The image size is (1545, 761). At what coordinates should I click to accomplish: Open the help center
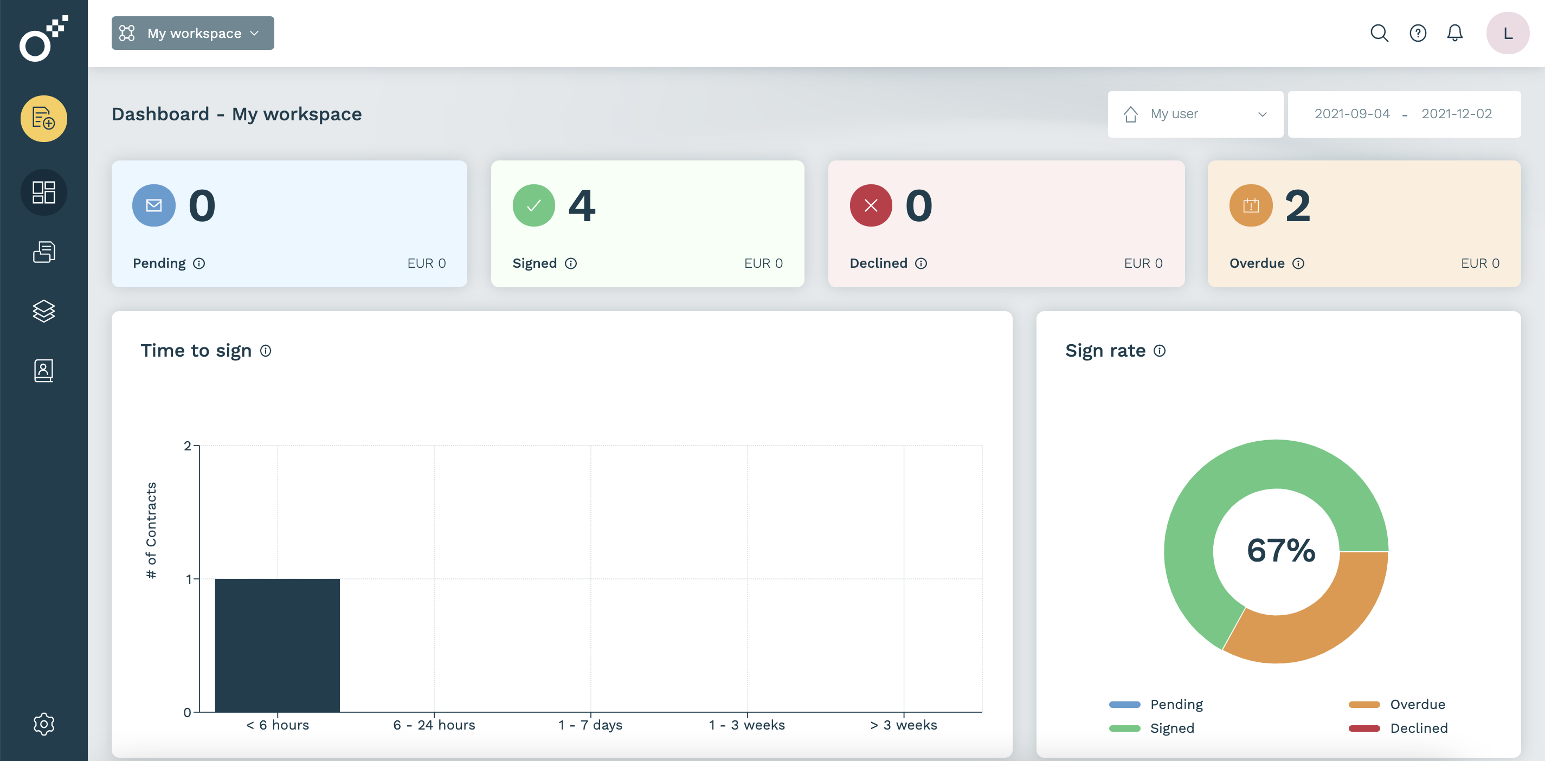coord(1418,33)
